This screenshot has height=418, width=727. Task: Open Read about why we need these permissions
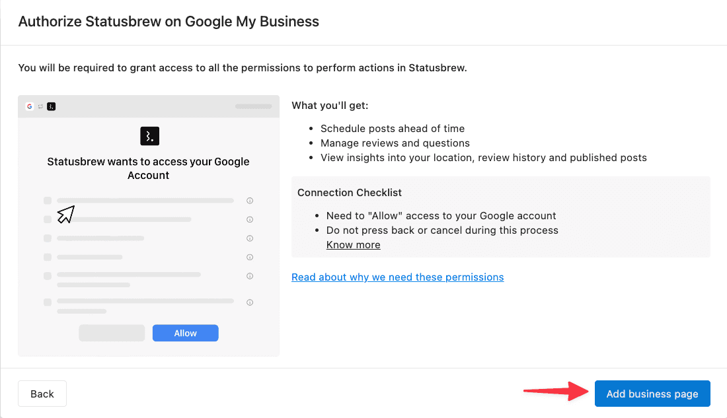(x=397, y=277)
